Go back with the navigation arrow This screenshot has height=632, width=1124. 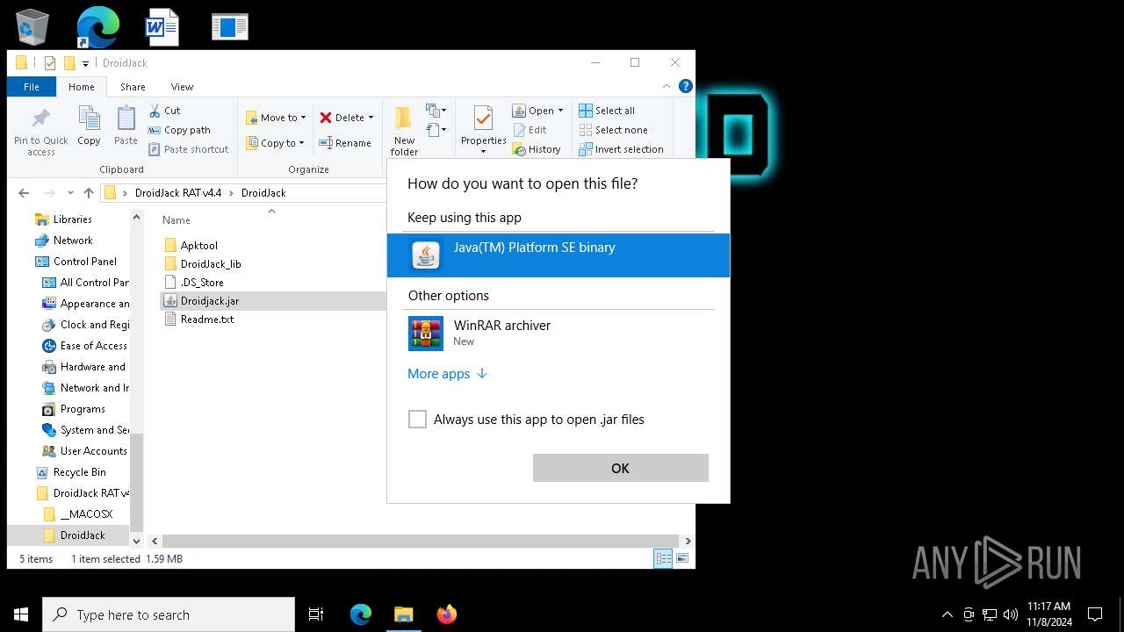24,193
